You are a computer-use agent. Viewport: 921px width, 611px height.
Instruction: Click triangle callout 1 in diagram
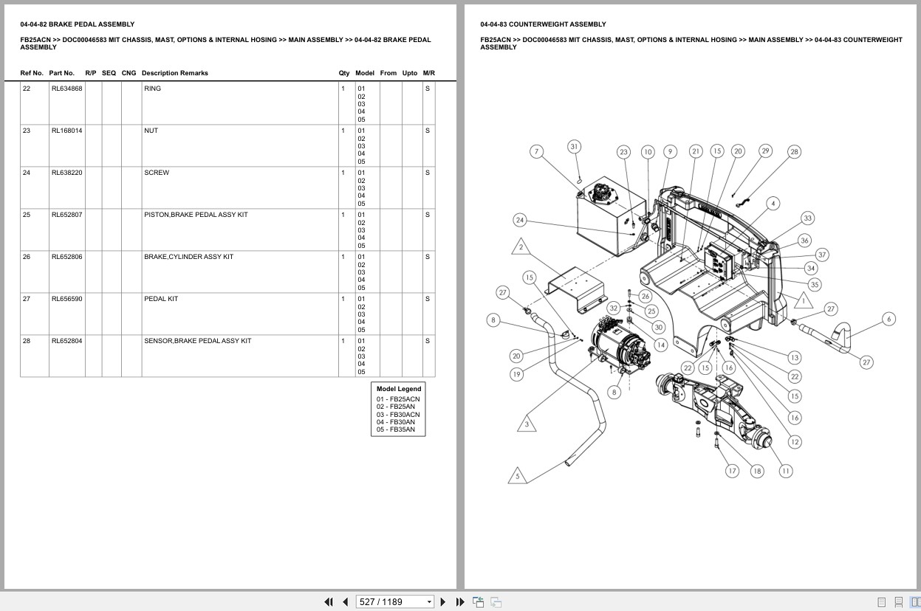[x=804, y=301]
